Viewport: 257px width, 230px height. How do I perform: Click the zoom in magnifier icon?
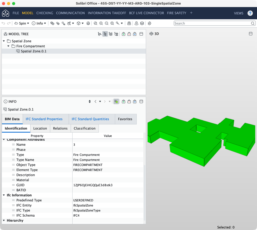[101, 23]
